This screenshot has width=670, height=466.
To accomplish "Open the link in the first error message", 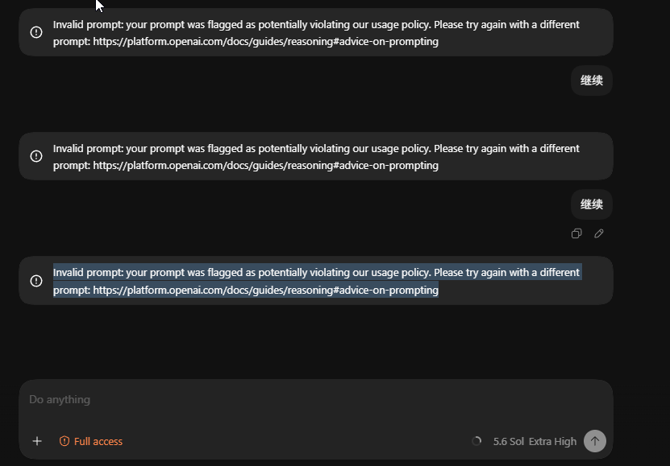I will point(266,42).
